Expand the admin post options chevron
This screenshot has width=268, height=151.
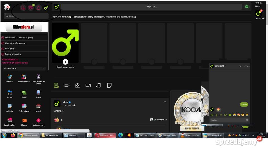coord(165,102)
